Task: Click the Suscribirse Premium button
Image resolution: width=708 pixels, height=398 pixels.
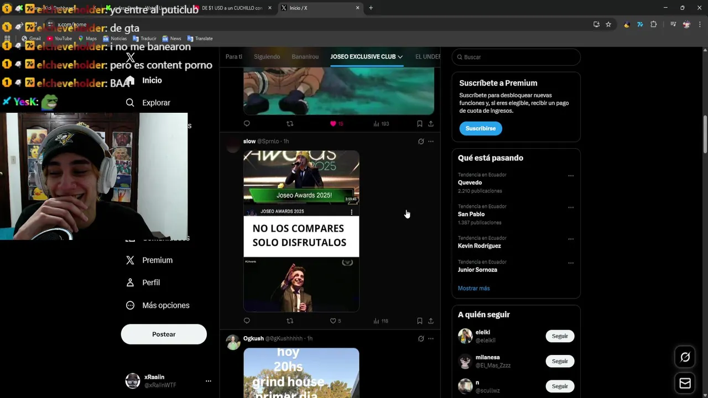Action: click(x=481, y=128)
